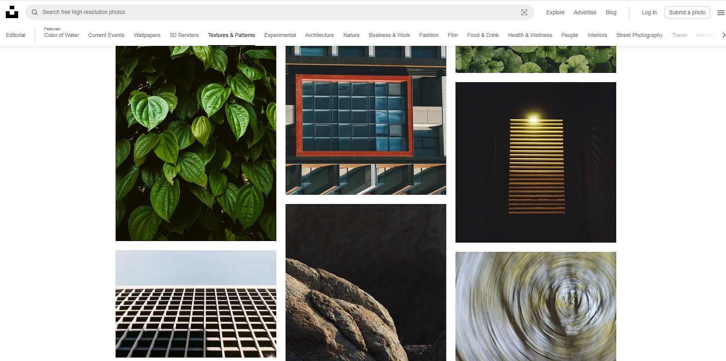Select the Travel tab
This screenshot has height=361, width=726.
679,35
